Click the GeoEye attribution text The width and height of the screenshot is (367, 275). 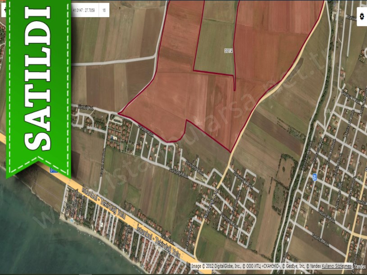(x=294, y=266)
